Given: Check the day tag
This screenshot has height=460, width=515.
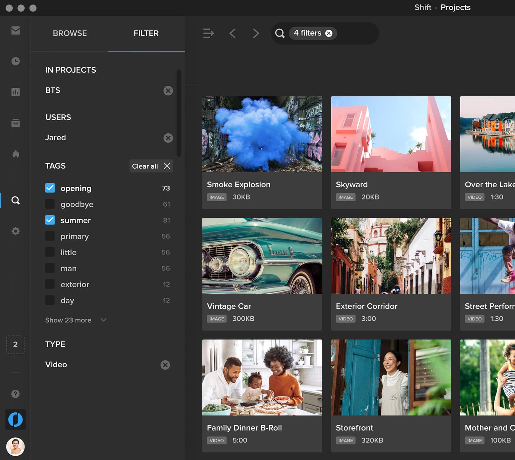Looking at the screenshot, I should 50,300.
